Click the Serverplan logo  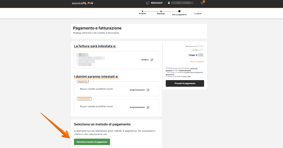coord(82,3)
